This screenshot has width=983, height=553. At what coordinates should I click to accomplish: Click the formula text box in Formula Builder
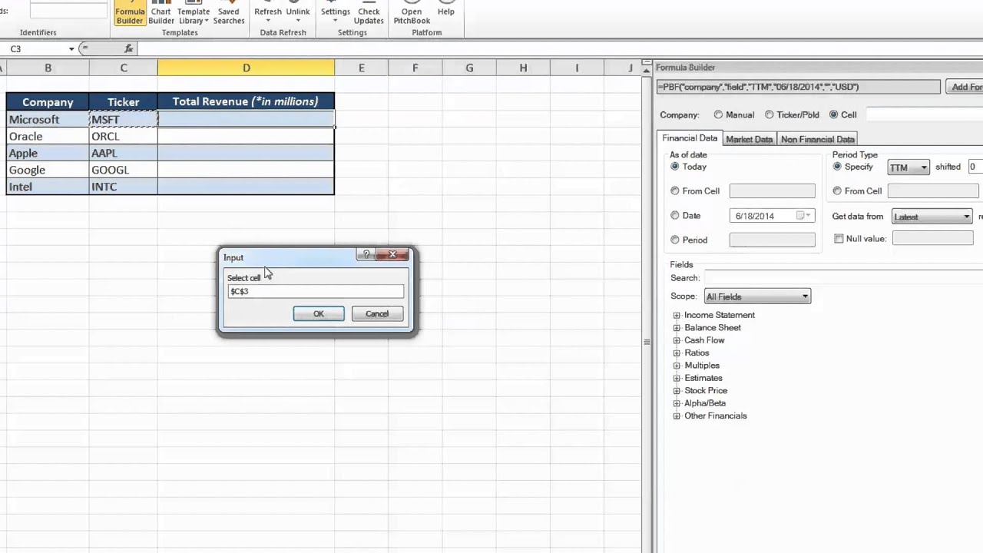(798, 87)
